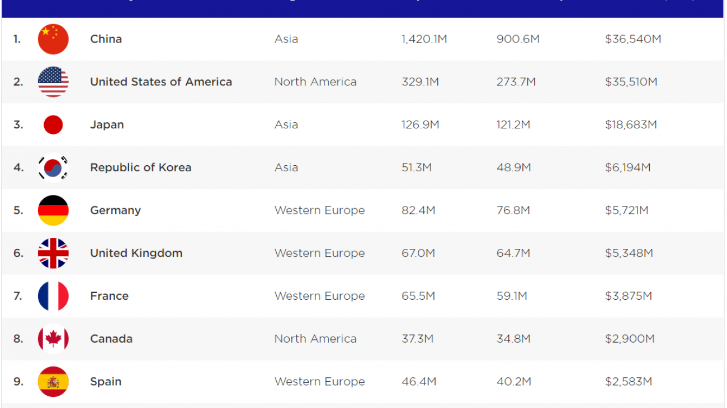The height and width of the screenshot is (408, 727).
Task: Click the Canada maple leaf flag
Action: tap(53, 339)
